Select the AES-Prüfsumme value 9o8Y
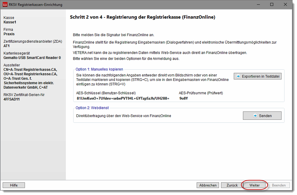Viewport: 297px width, 195px height. 183,98
